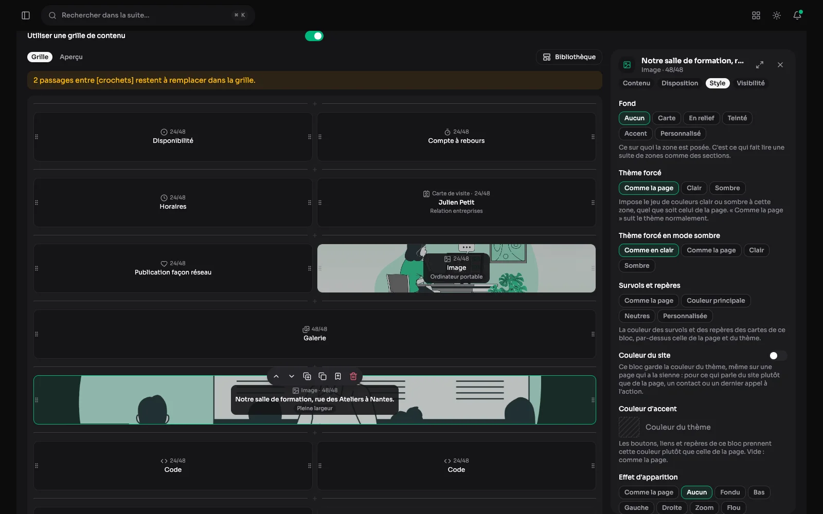The height and width of the screenshot is (514, 823).
Task: Click the right drag handle of Horaires block
Action: point(310,203)
